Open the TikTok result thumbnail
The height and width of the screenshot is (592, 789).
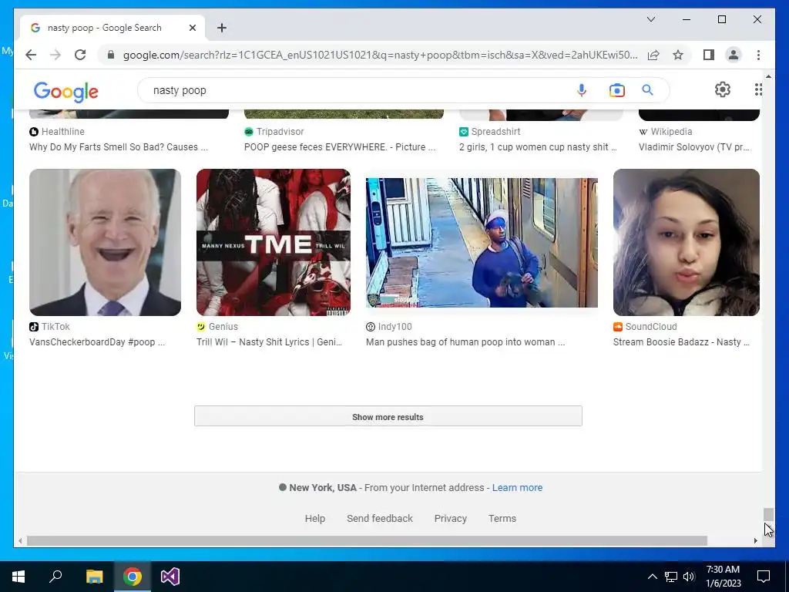[x=105, y=242]
